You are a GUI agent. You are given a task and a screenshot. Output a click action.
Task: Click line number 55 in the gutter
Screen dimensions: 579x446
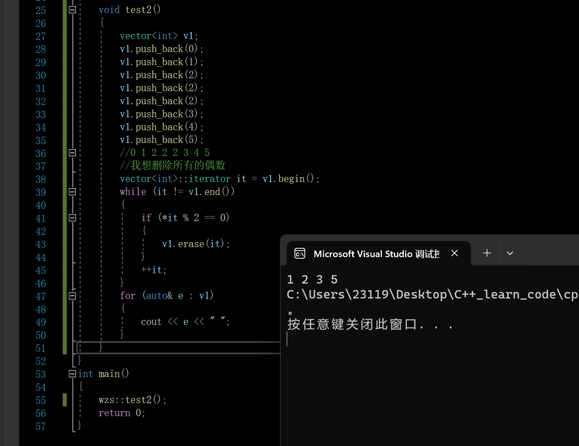pos(41,400)
